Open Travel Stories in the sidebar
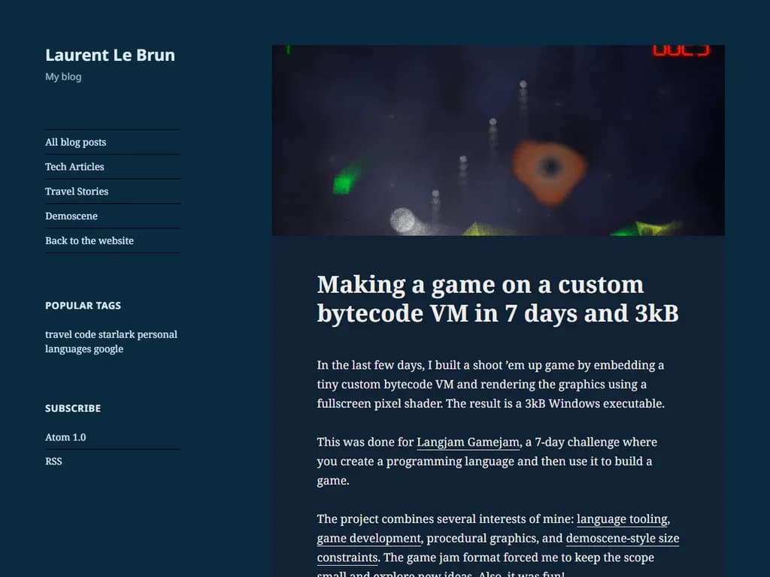Viewport: 770px width, 577px height. click(x=77, y=192)
